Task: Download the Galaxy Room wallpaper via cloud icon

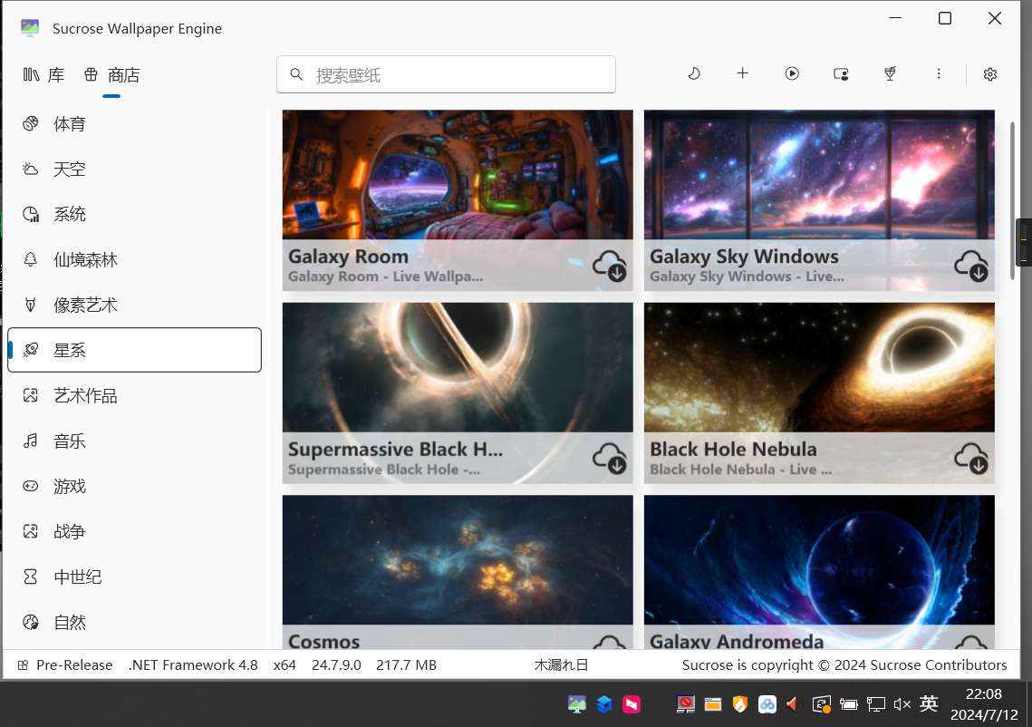Action: pyautogui.click(x=610, y=267)
